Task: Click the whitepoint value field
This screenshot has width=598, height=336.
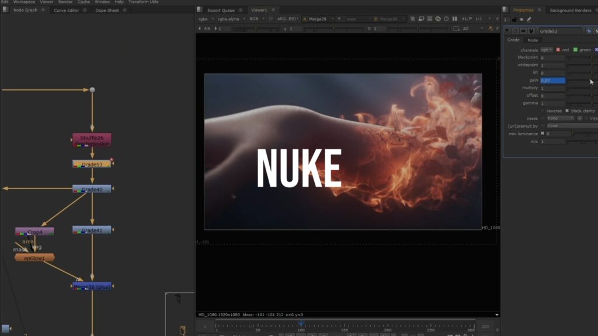Action: 552,65
